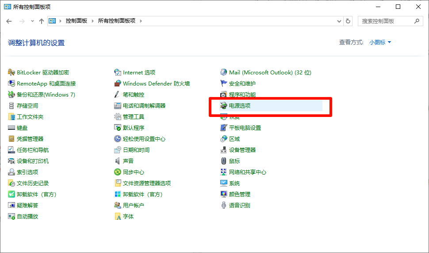429x253 pixels.
Task: Expand chevron after 所有控制面板项 breadcrumb
Action: tap(141, 21)
